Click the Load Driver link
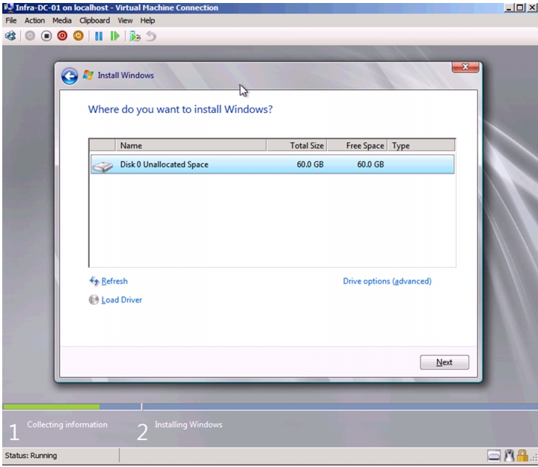 click(x=122, y=300)
